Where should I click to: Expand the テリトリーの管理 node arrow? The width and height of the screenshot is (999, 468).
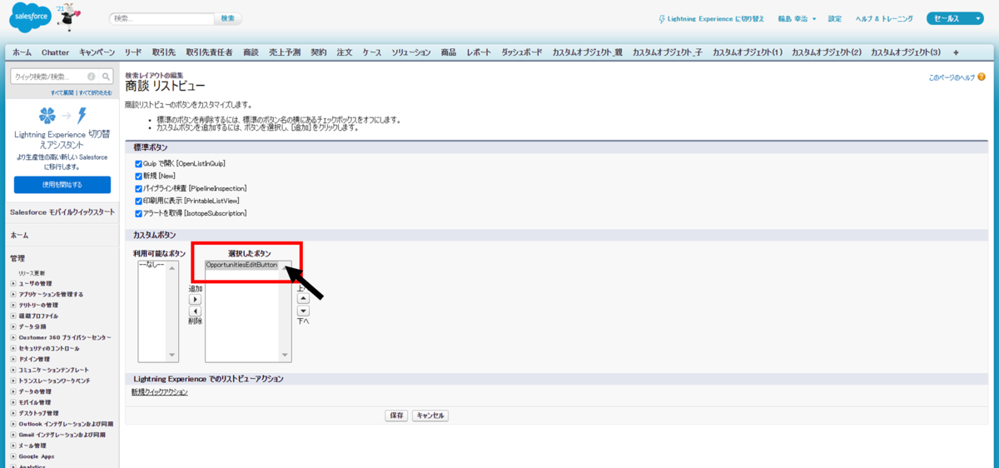point(13,306)
